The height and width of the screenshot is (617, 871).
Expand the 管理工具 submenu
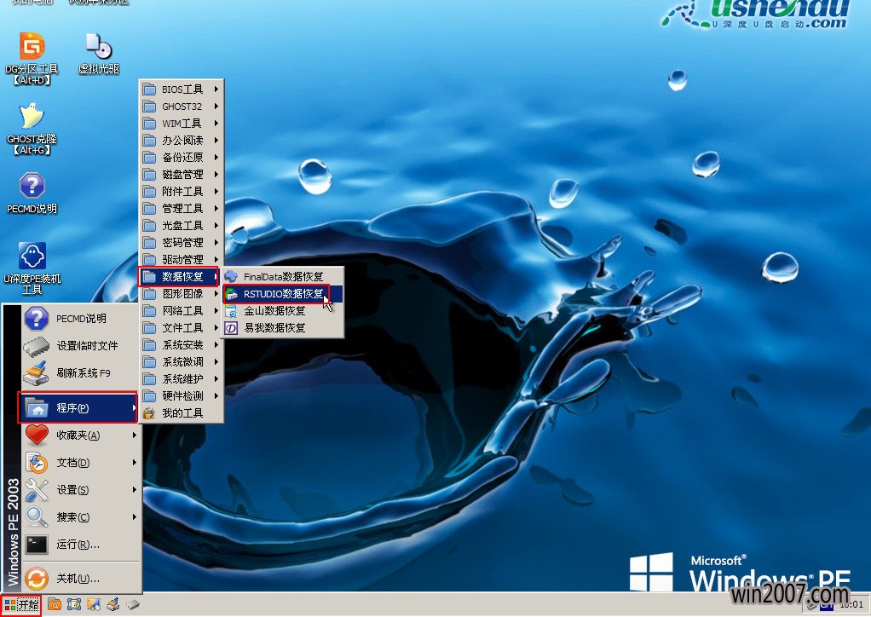click(181, 208)
